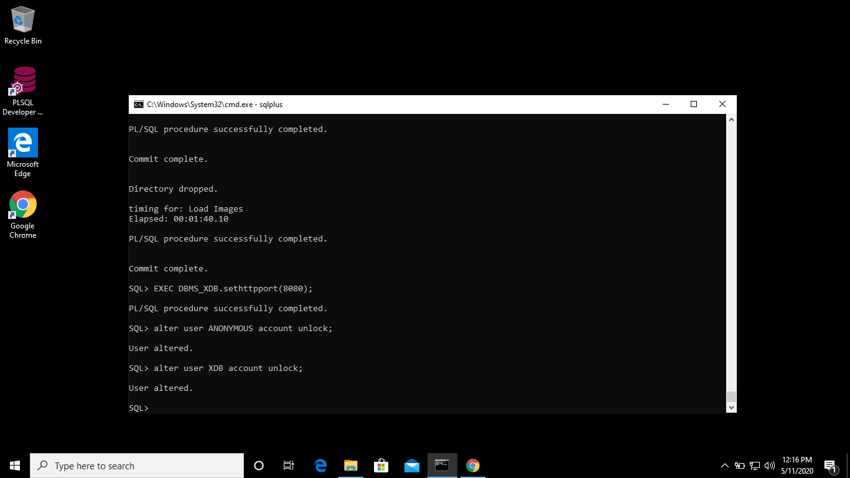Expand hidden icons in the system tray
The image size is (850, 478).
(x=724, y=466)
